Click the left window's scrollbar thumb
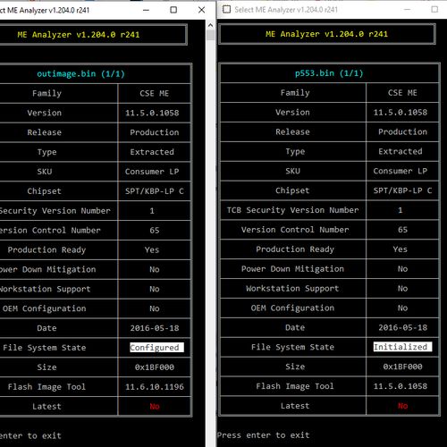 tap(210, 35)
